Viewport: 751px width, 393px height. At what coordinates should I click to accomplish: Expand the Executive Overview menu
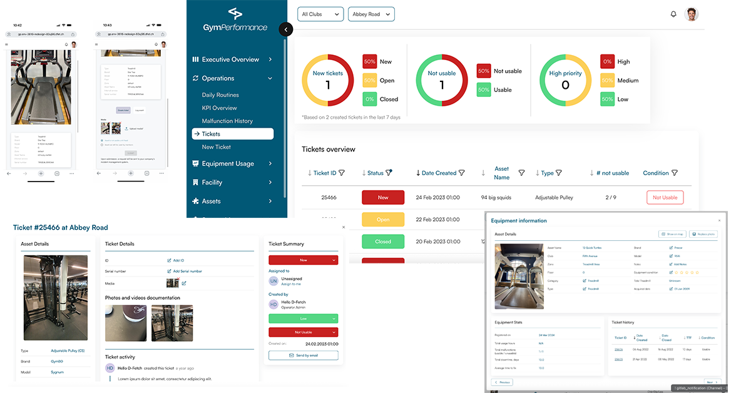coord(233,59)
